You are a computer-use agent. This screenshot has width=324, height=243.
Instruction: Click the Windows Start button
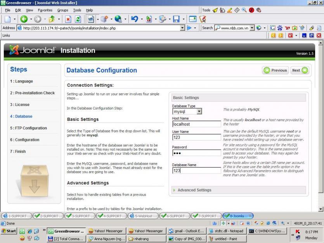coord(9,231)
